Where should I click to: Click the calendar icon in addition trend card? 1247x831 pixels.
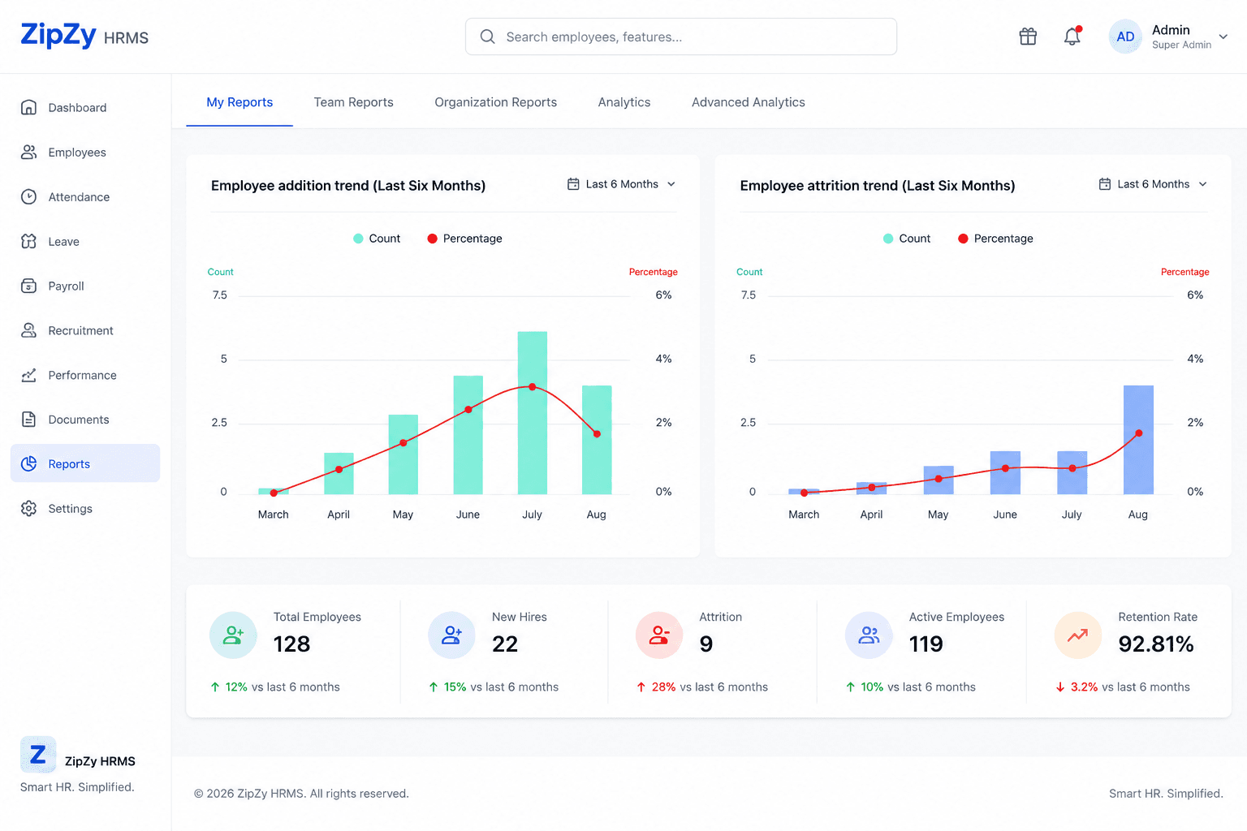point(573,184)
